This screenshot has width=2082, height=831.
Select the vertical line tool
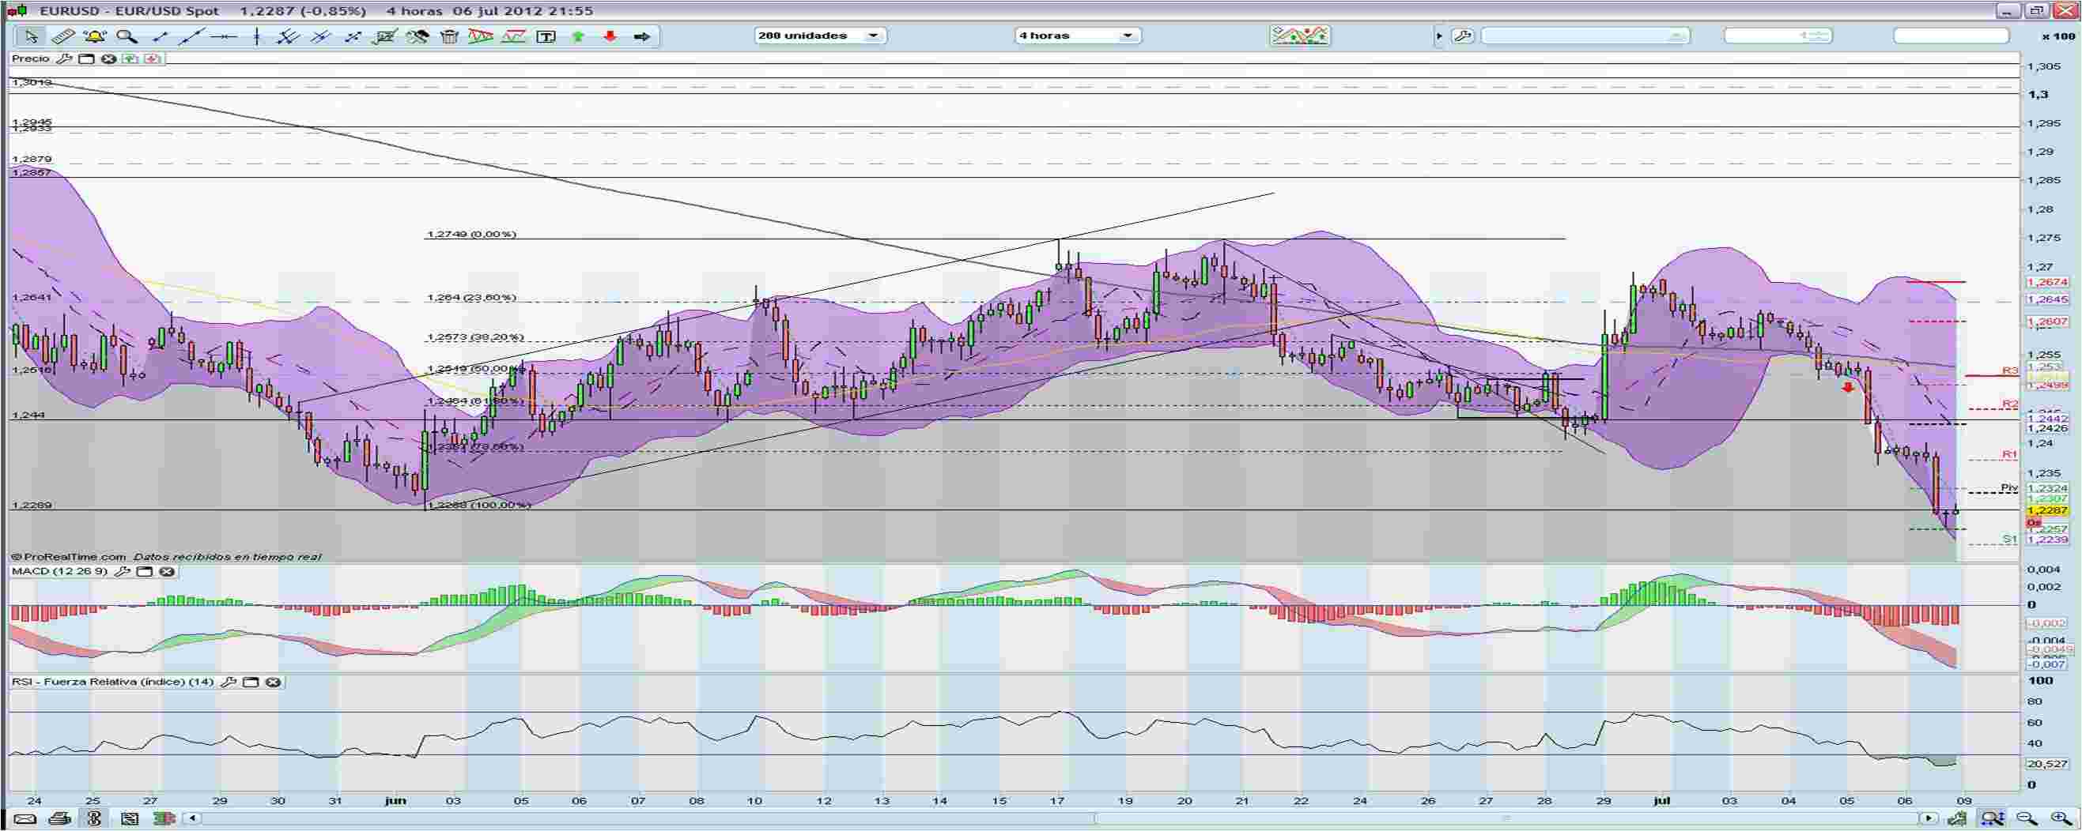(256, 36)
